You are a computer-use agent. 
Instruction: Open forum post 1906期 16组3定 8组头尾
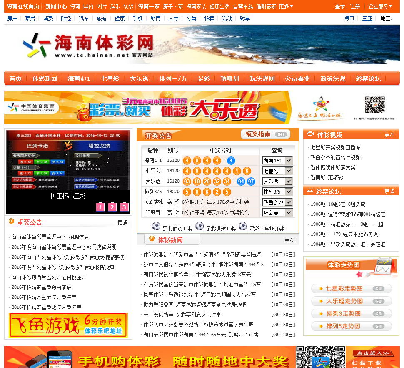point(338,204)
